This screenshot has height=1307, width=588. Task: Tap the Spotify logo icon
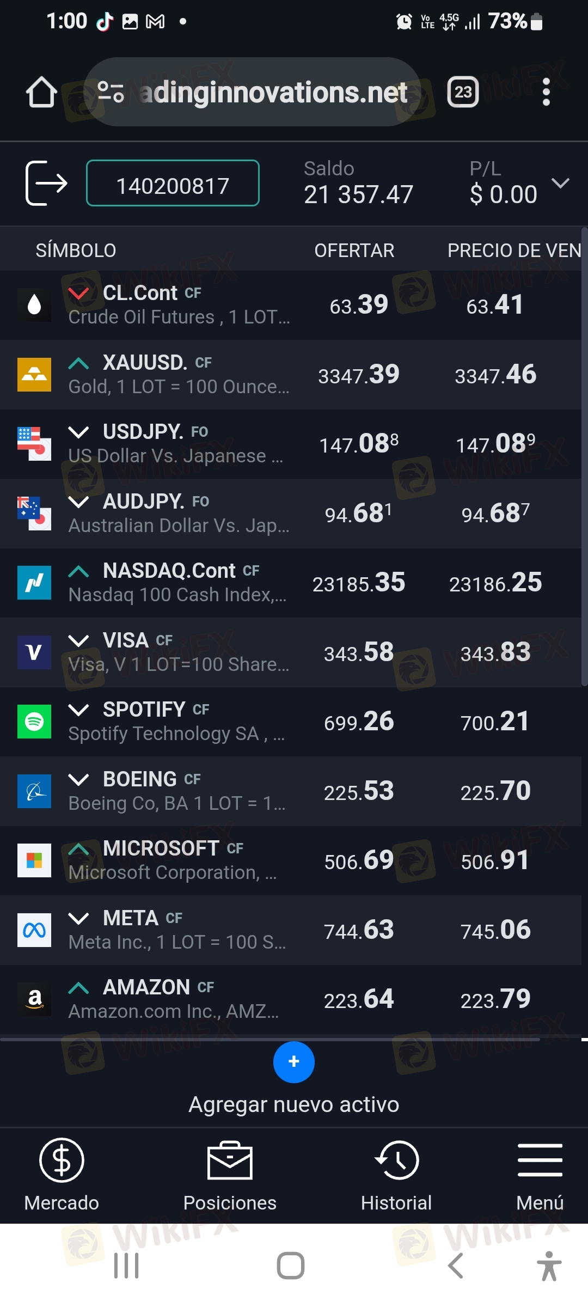coord(34,721)
